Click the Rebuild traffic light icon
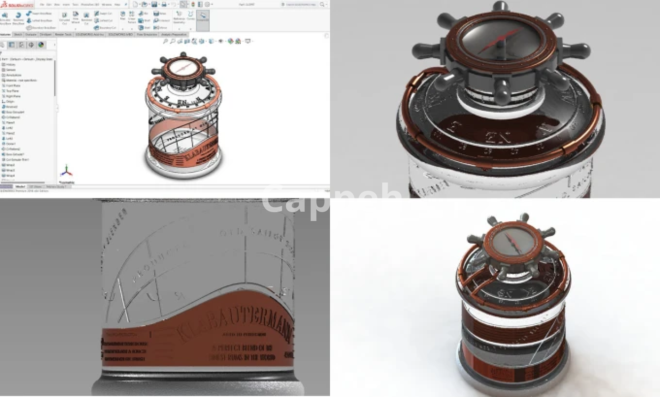The image size is (660, 397). coord(193,4)
